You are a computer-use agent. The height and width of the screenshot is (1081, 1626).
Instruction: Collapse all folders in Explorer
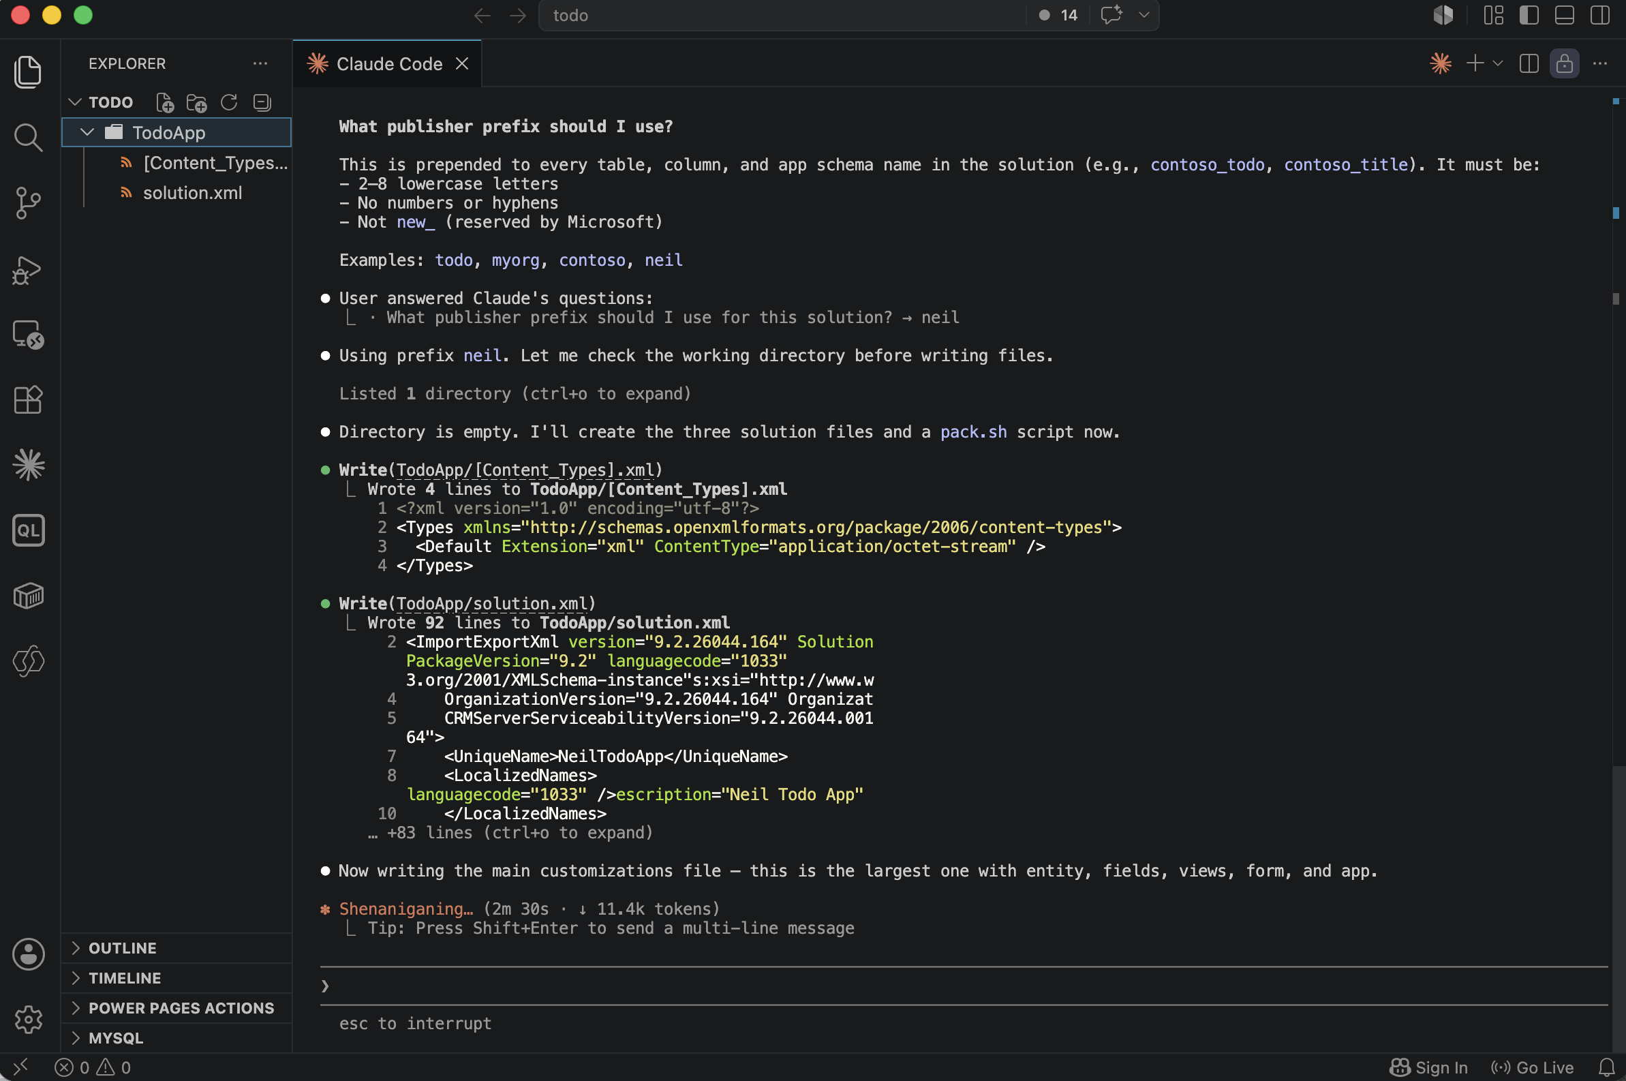coord(262,103)
